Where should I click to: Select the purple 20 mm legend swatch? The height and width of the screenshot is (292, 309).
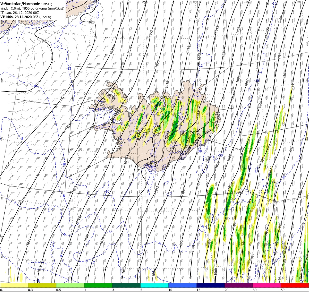click(x=239, y=285)
